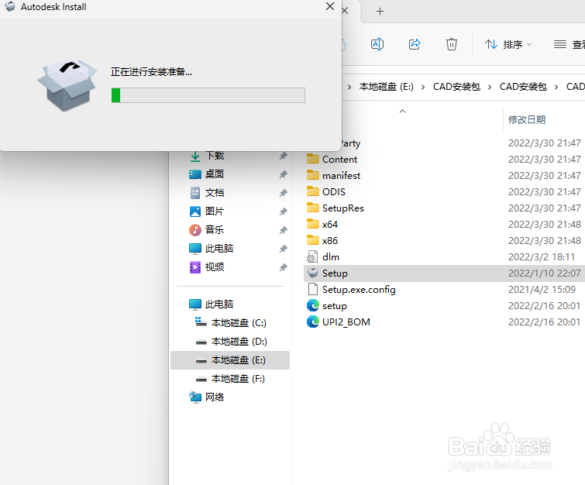
Task: Click pin icon next to 桌面
Action: point(284,174)
